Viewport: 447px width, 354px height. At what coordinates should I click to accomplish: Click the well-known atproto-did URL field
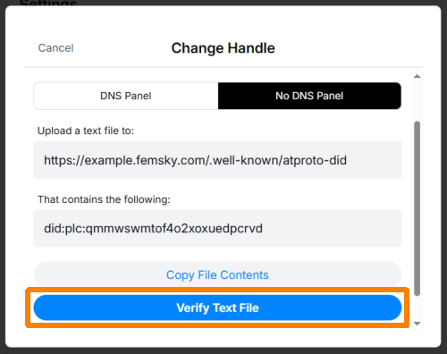click(x=217, y=160)
